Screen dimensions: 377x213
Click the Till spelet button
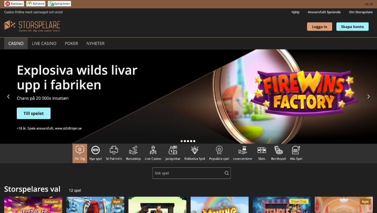34,113
